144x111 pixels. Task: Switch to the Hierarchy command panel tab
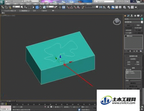click(132, 16)
